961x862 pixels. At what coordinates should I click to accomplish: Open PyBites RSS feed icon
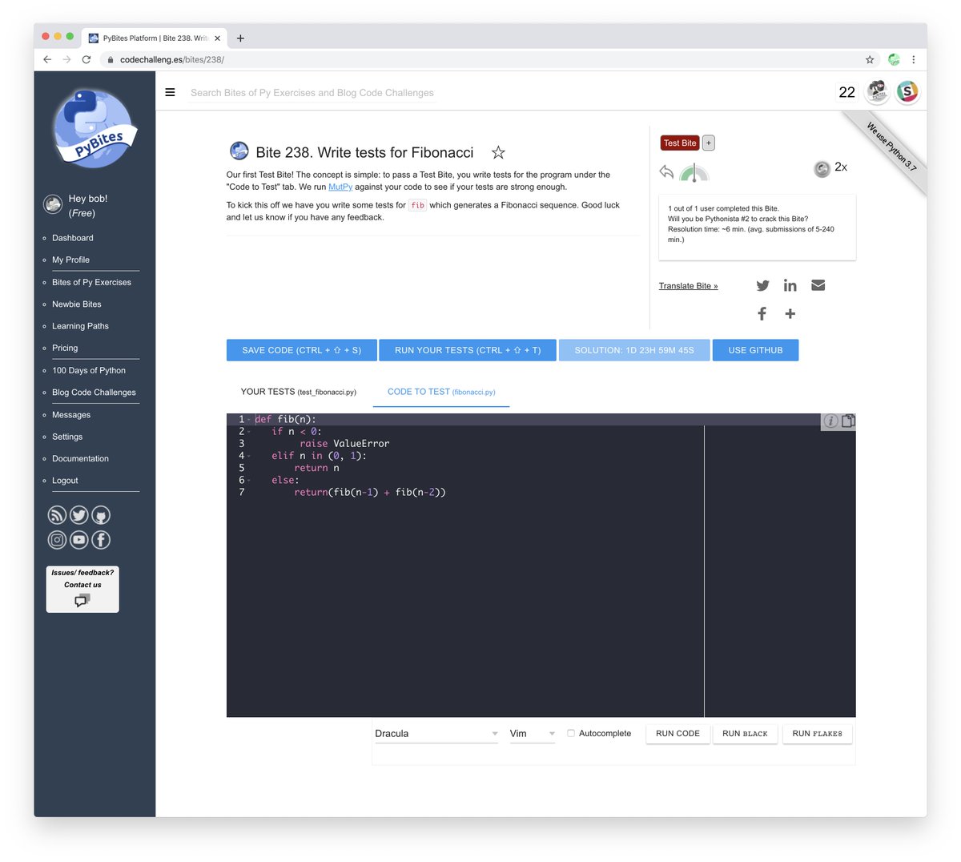click(57, 515)
